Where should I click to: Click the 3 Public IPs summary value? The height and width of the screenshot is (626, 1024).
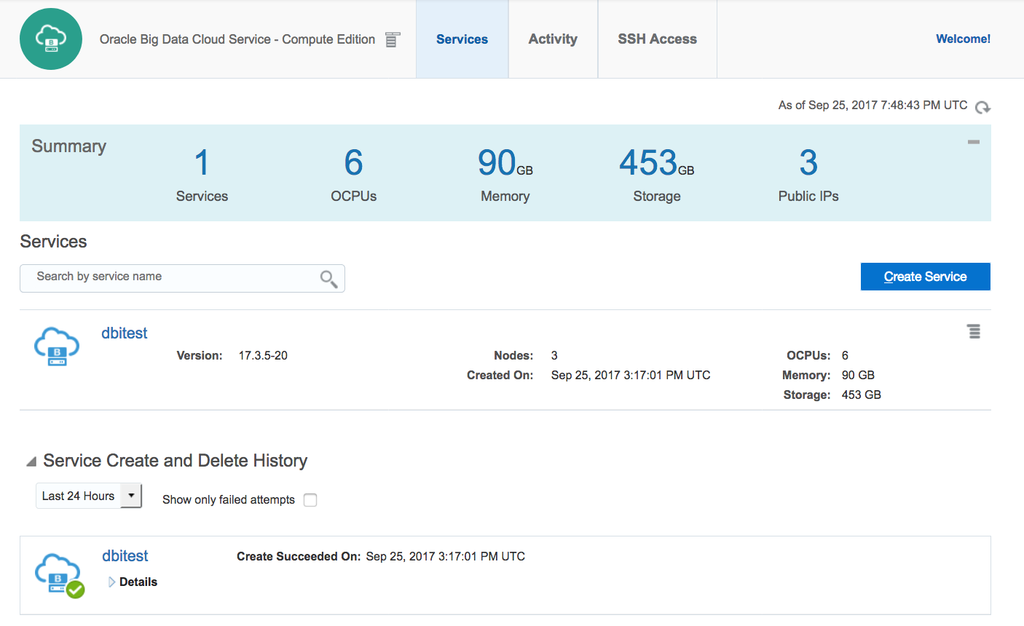coord(808,162)
